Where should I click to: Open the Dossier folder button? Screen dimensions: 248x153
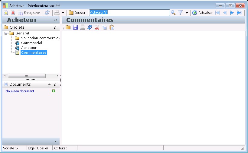pyautogui.click(x=77, y=13)
